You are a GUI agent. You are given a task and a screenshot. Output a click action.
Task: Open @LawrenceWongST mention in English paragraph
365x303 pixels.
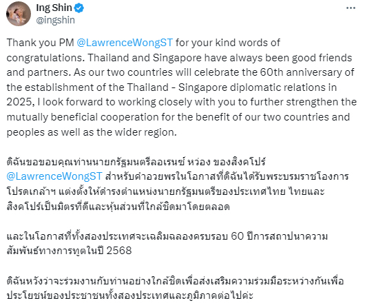[x=125, y=43]
